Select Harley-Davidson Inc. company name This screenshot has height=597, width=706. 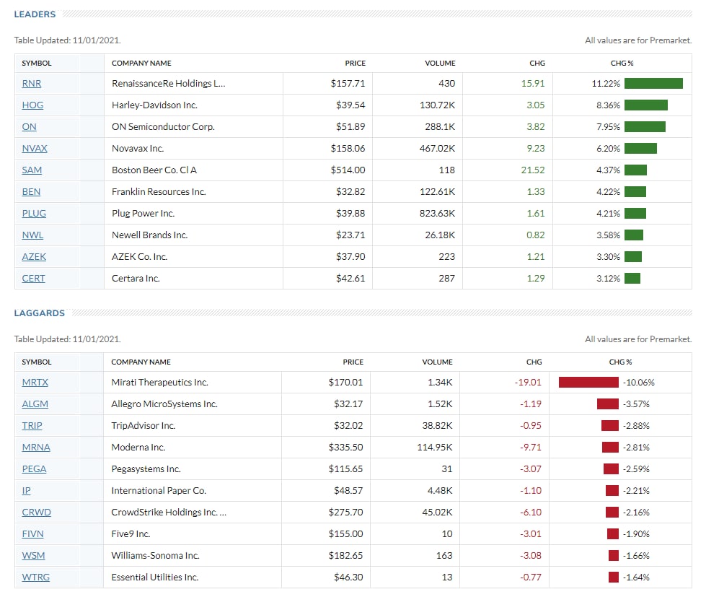coord(154,105)
